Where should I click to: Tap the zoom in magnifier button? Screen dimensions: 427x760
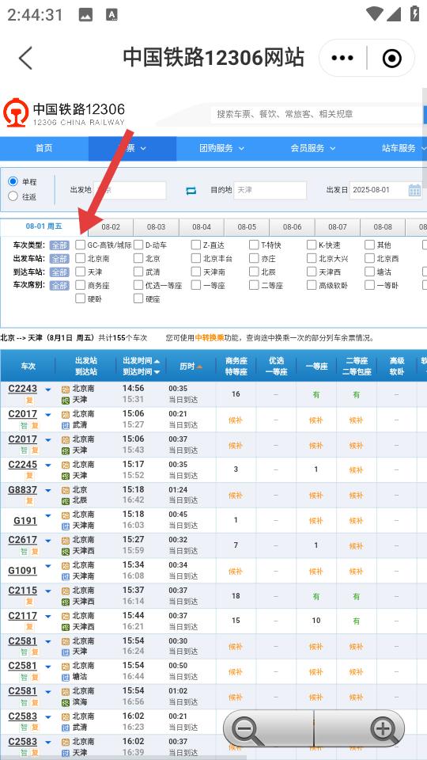point(384,729)
